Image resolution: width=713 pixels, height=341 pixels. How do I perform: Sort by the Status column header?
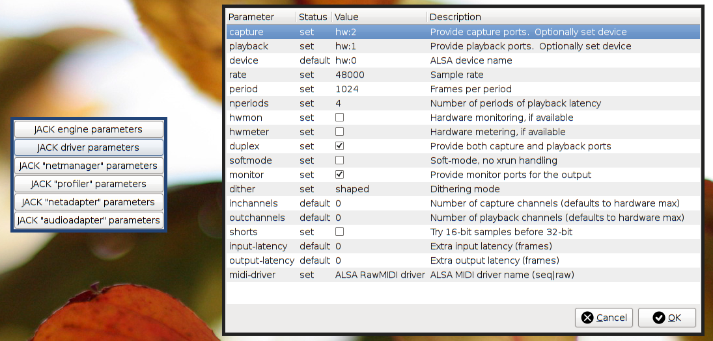pos(314,17)
